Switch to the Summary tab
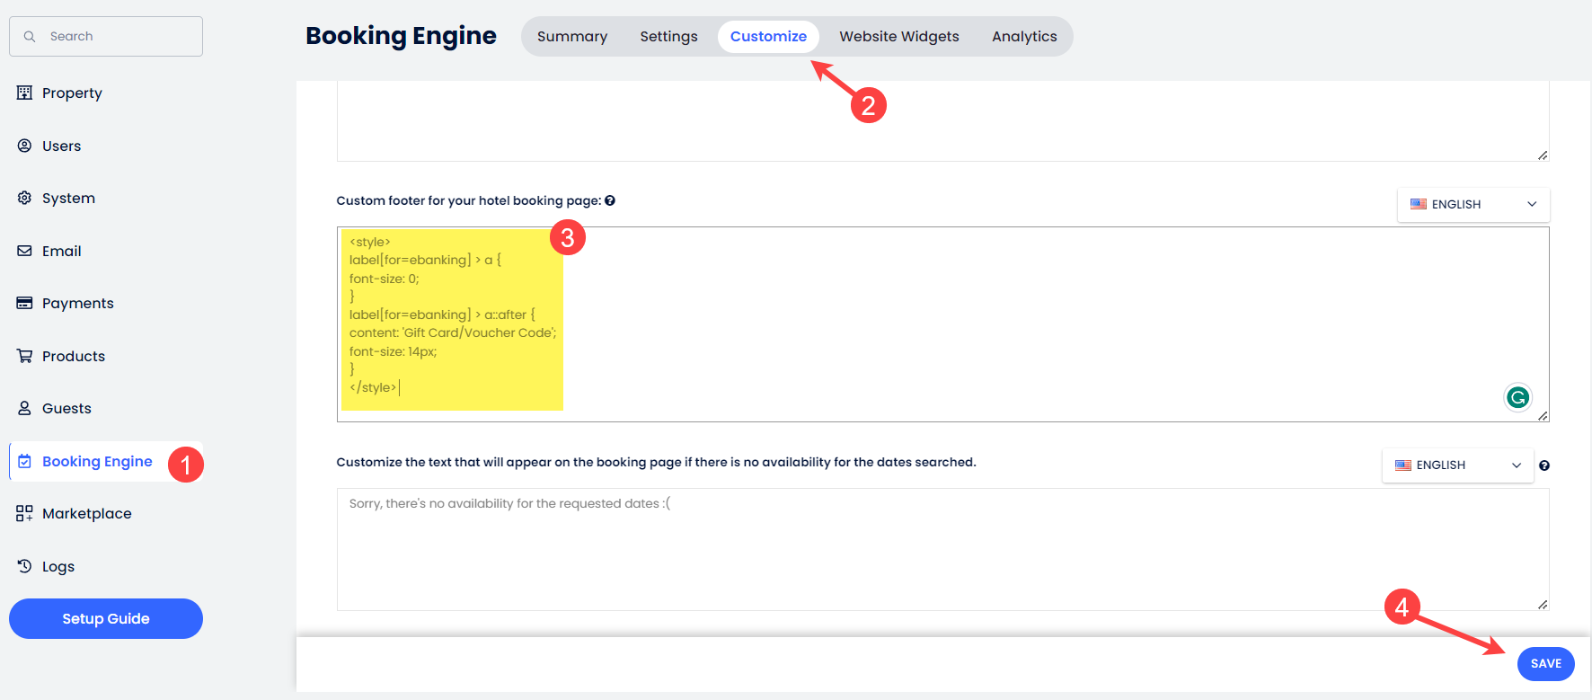This screenshot has height=700, width=1592. pos(571,36)
